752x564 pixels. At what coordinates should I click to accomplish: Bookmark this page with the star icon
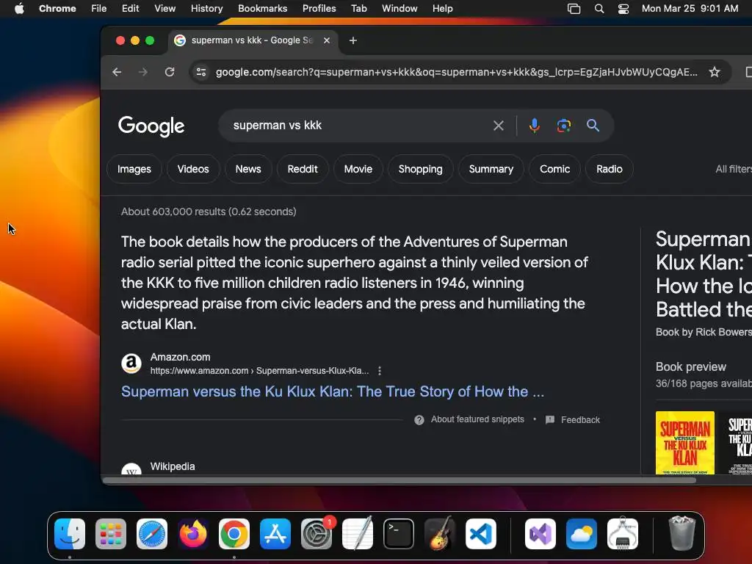tap(715, 72)
